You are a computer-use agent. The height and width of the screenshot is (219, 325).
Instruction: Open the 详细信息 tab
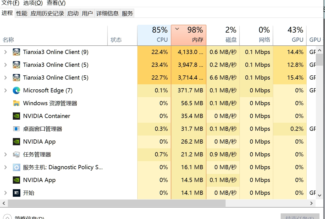click(107, 13)
